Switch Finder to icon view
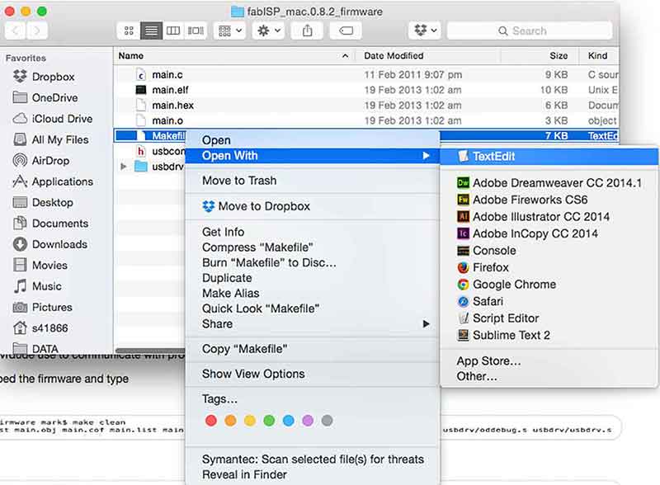 [x=129, y=31]
